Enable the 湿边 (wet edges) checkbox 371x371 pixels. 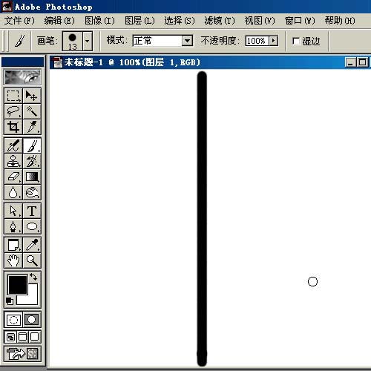296,41
